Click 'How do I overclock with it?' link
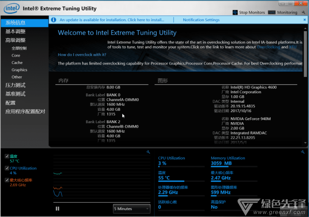Viewport: 309px width, 217px height. tap(82, 55)
